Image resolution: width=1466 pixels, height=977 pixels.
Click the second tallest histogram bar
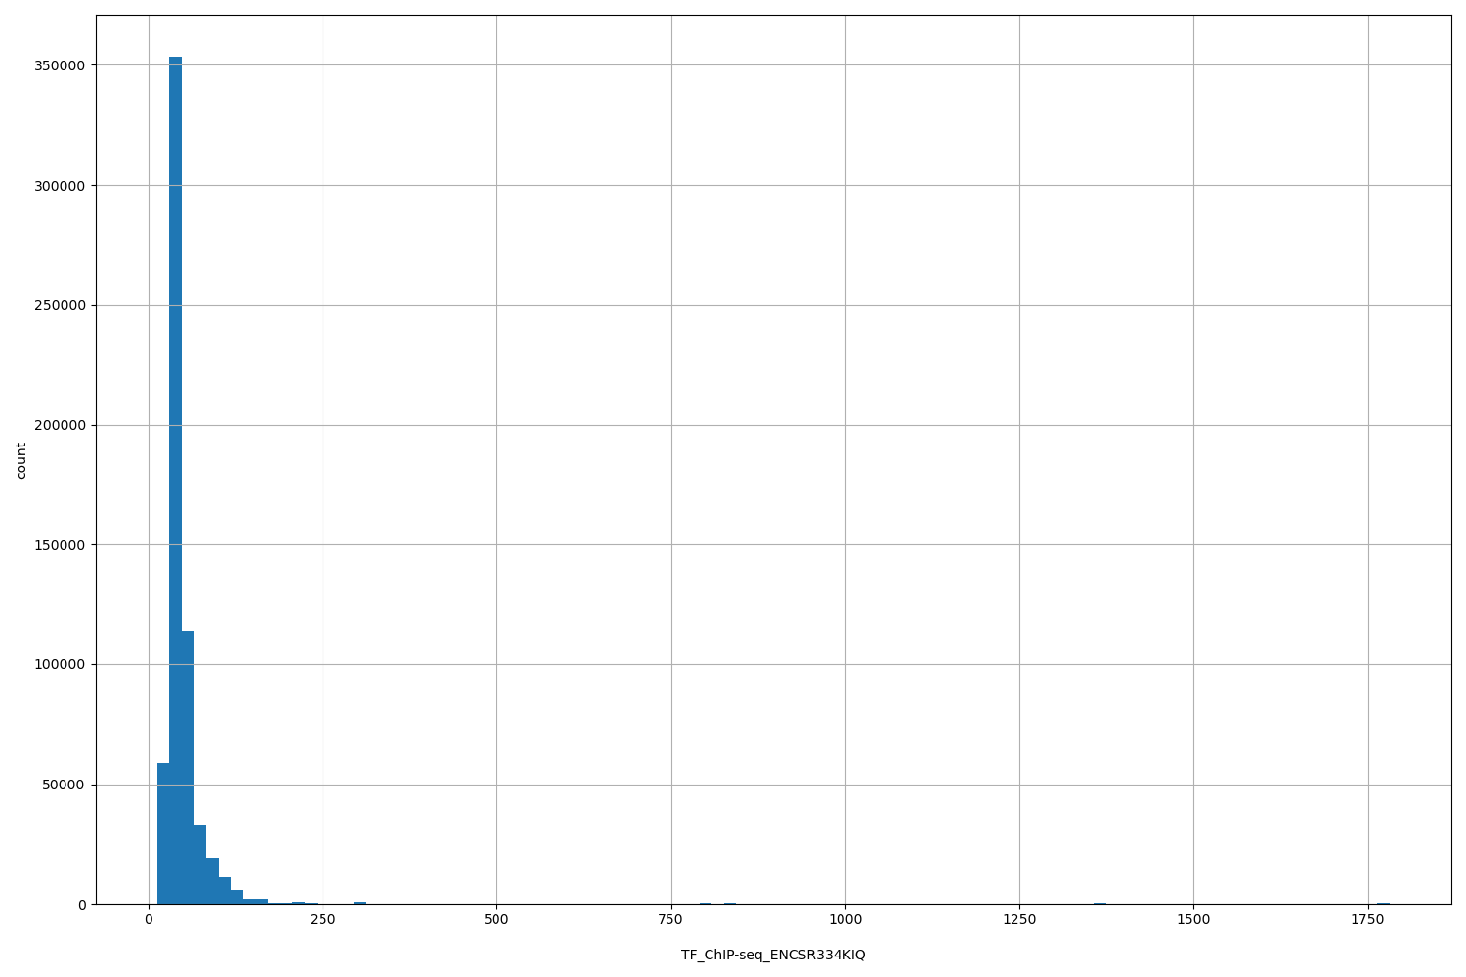[x=188, y=762]
